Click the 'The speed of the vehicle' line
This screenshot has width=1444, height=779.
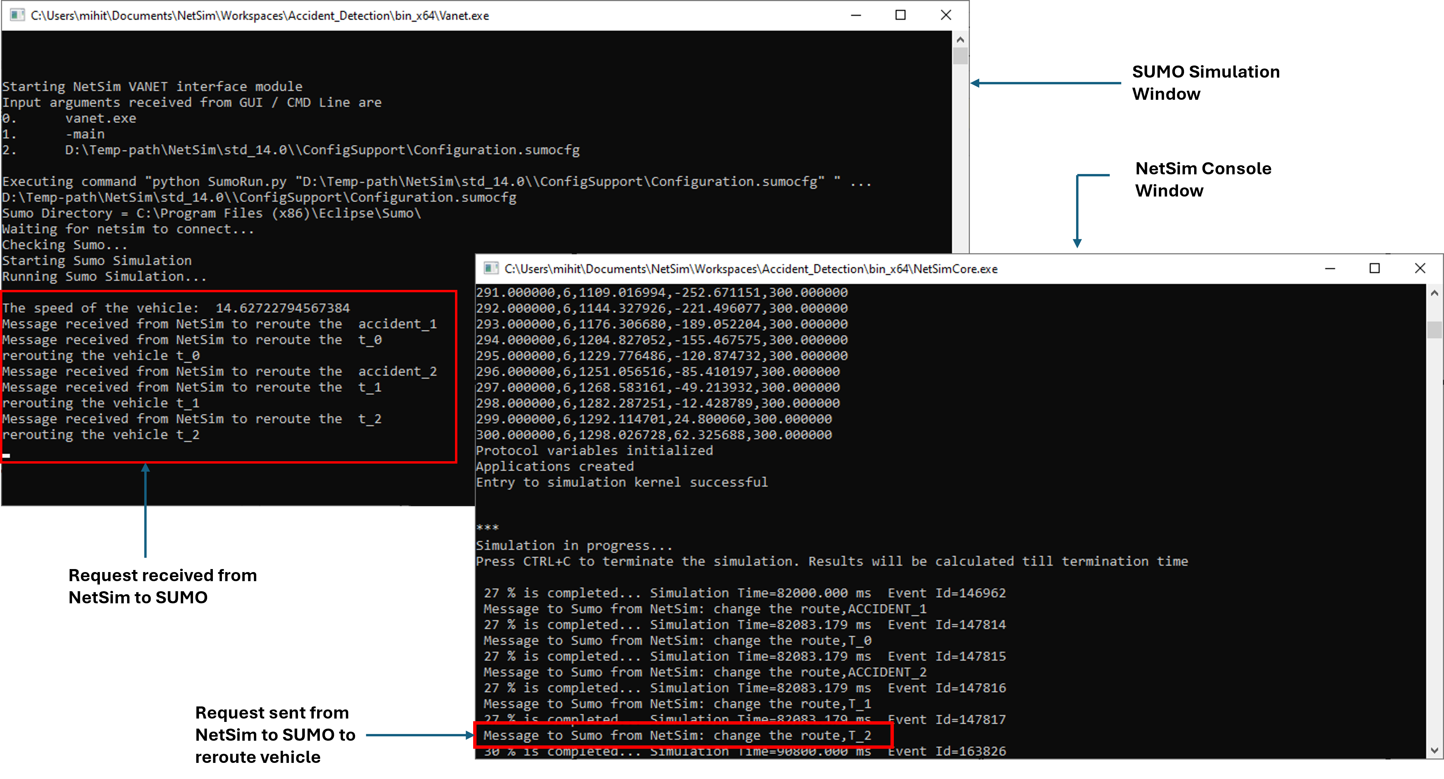176,308
